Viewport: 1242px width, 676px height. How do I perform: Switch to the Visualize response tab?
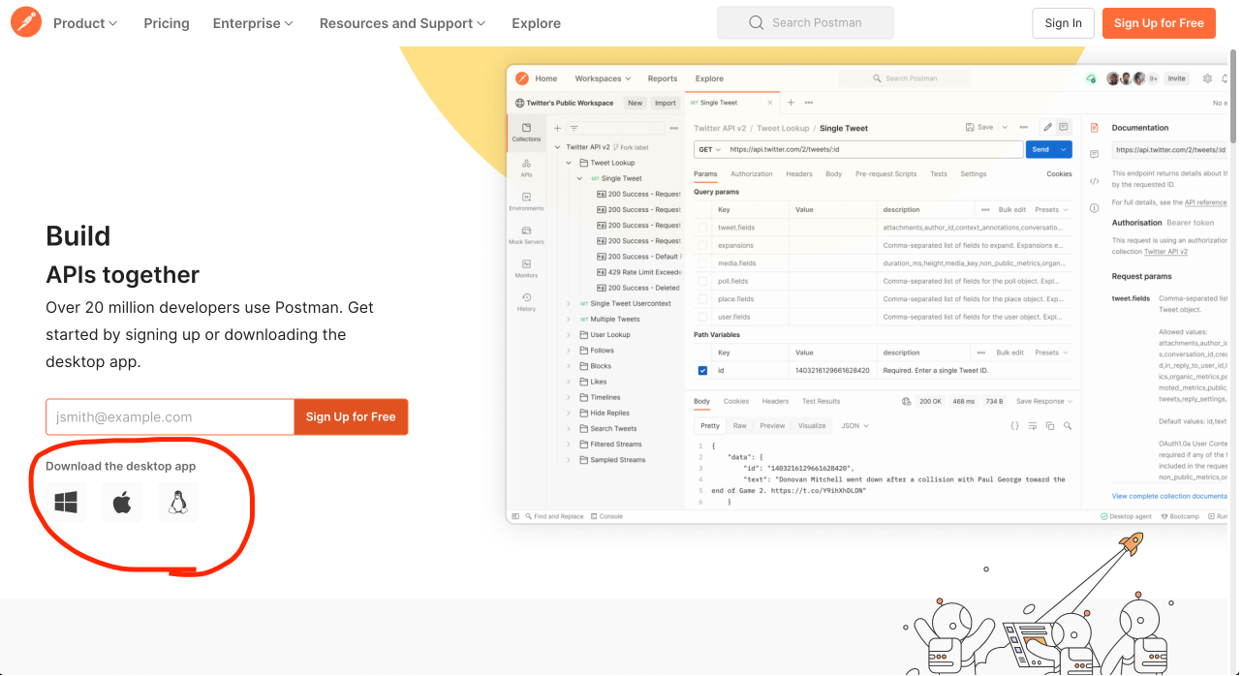click(812, 425)
